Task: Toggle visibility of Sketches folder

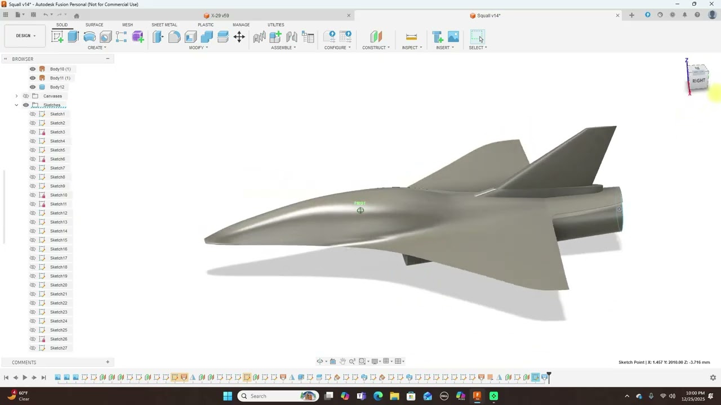Action: click(x=26, y=105)
